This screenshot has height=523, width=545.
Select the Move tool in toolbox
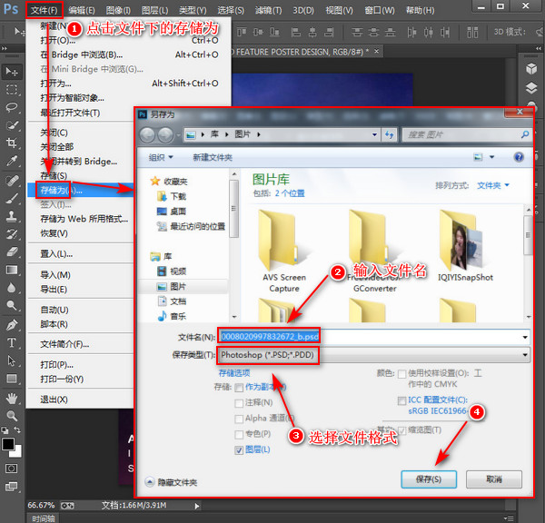tap(12, 72)
